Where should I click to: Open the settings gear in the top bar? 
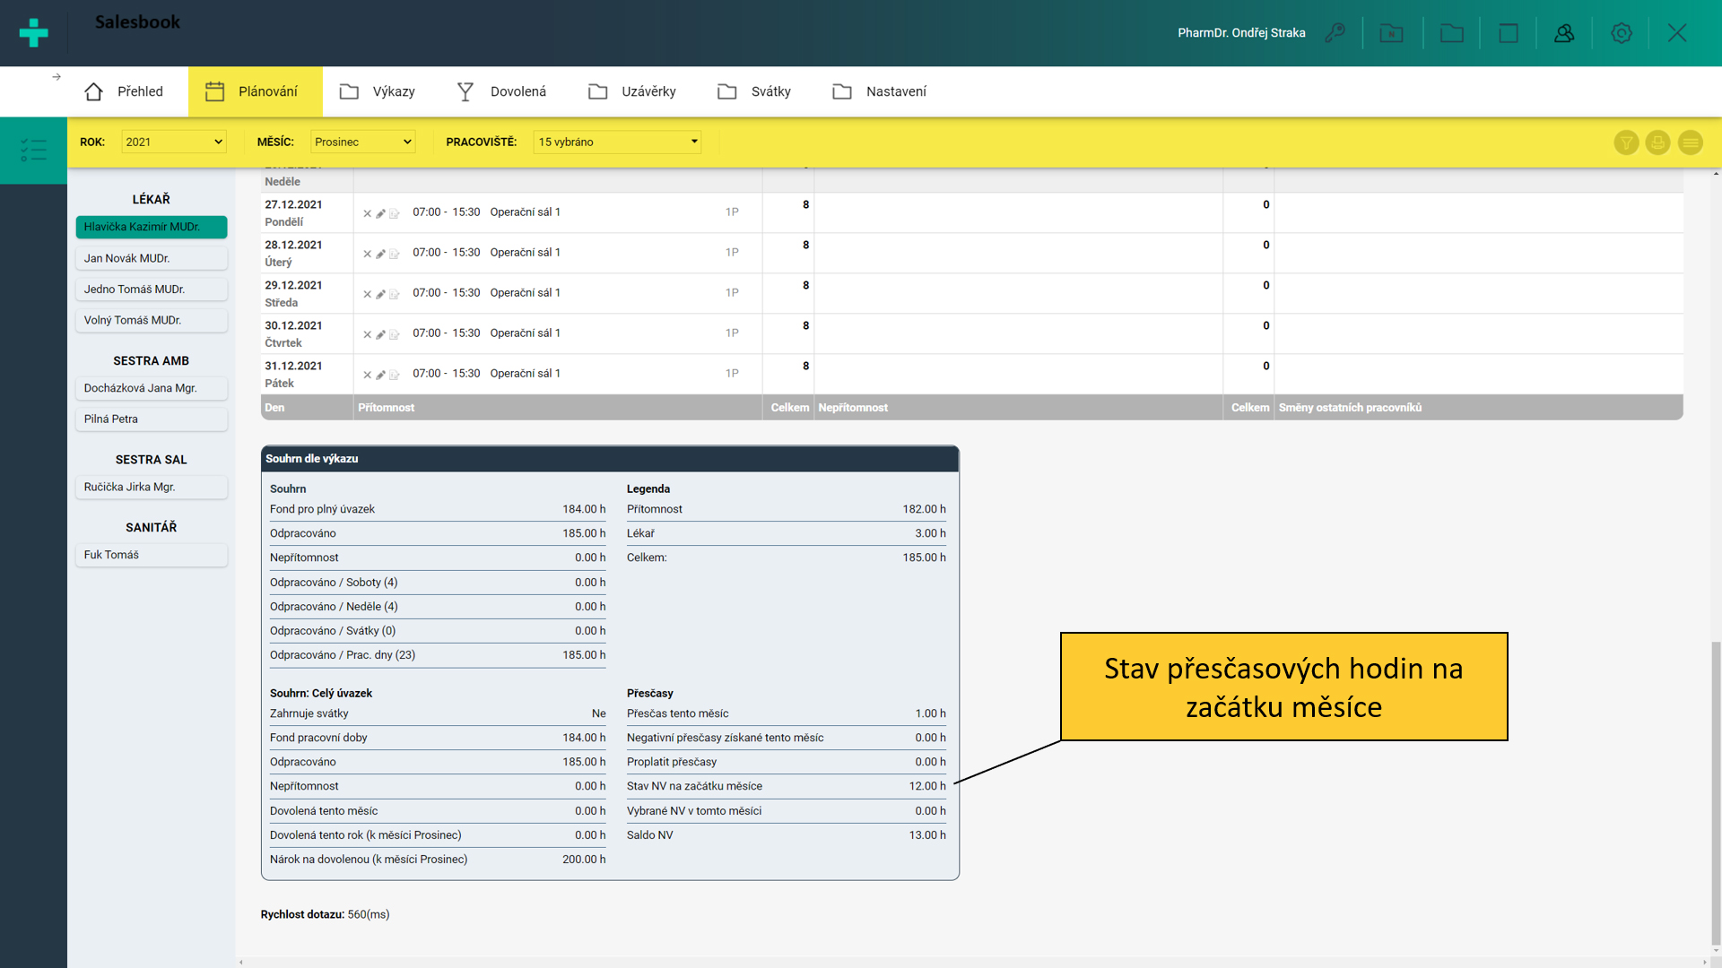[x=1621, y=33]
